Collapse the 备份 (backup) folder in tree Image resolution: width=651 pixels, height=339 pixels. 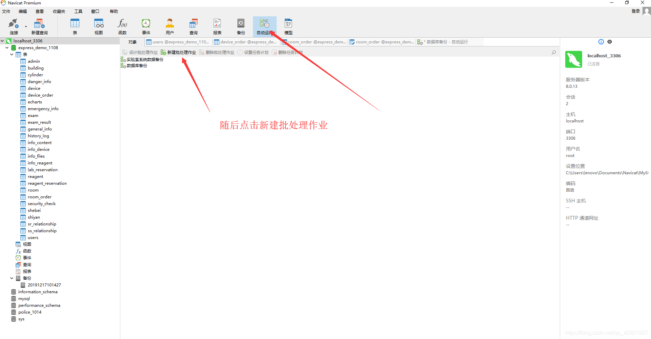tap(12, 278)
